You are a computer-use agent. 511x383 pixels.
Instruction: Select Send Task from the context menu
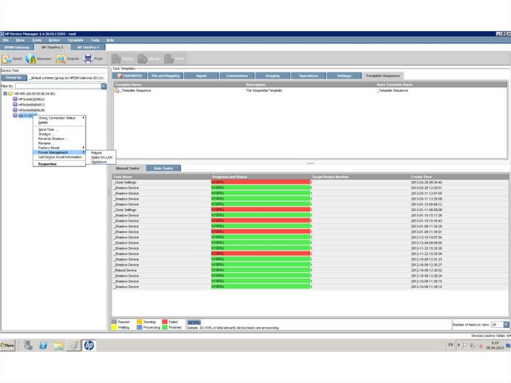coord(48,129)
